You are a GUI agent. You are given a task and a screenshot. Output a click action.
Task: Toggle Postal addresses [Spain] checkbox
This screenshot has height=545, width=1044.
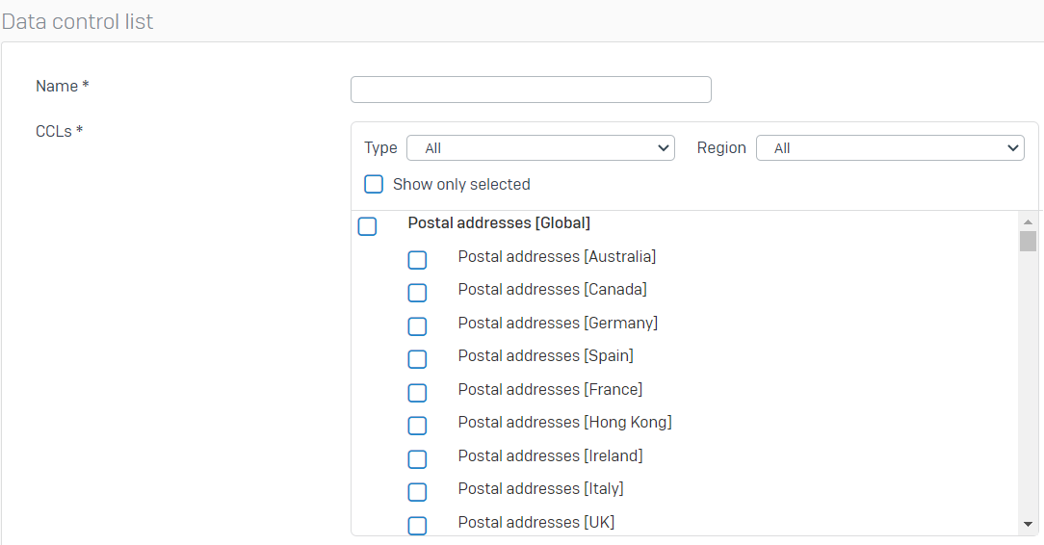pyautogui.click(x=417, y=359)
